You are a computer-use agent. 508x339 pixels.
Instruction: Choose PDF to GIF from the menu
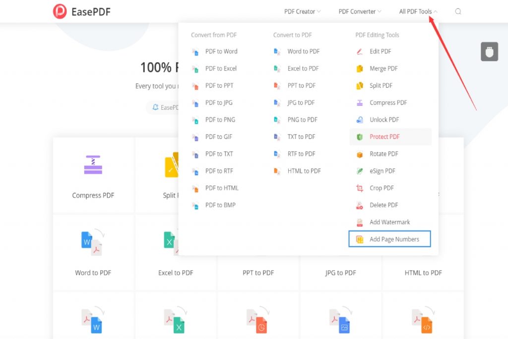coord(219,137)
